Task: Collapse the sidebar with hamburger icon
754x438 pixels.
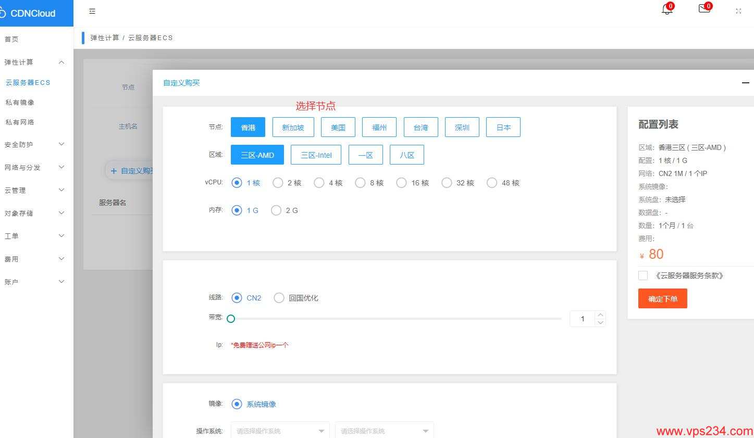Action: 92,11
